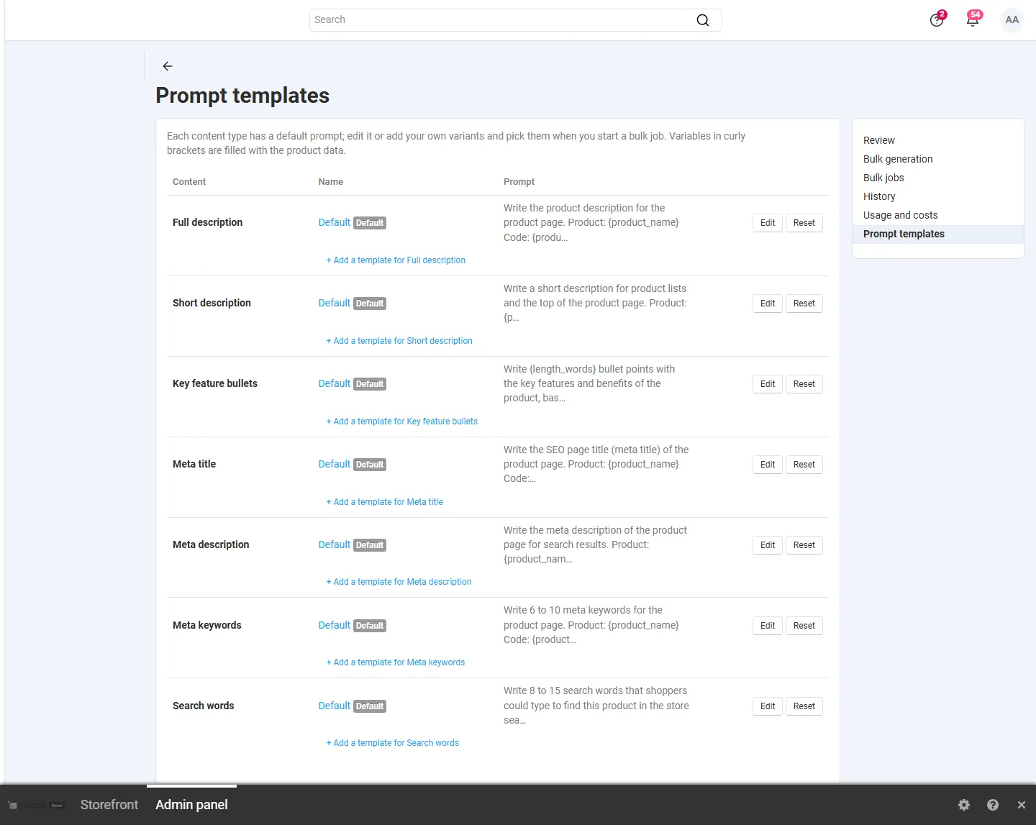The width and height of the screenshot is (1036, 825).
Task: Click prompt text 'Write 6 to 10 meta keywords'
Action: tap(591, 625)
